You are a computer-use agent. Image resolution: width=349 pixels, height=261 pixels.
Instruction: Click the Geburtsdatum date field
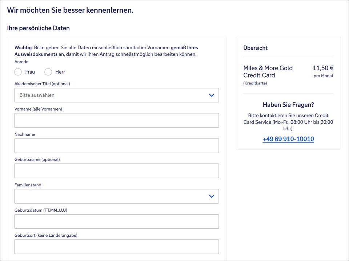click(116, 221)
